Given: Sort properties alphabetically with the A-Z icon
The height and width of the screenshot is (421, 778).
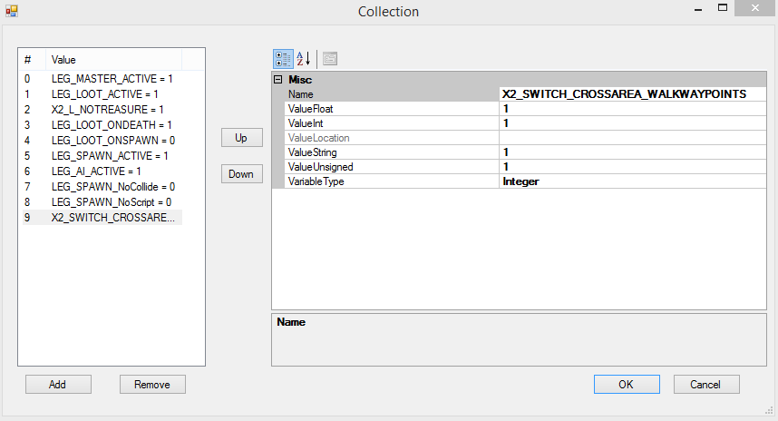Looking at the screenshot, I should (x=304, y=59).
